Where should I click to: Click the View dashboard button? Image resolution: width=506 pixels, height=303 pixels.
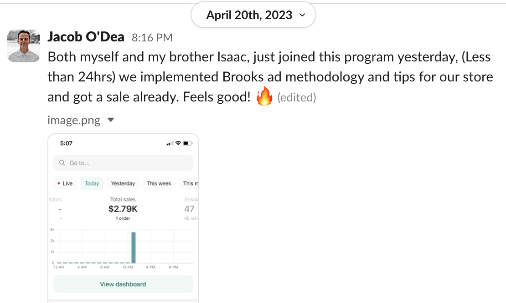coord(123,284)
